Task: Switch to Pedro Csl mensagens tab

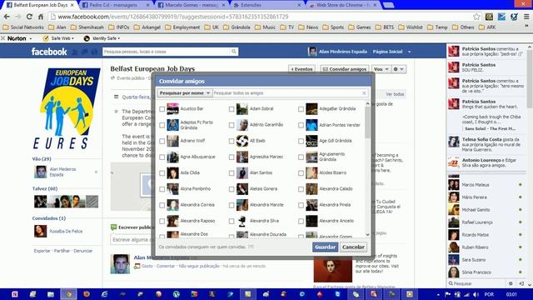Action: [x=116, y=5]
